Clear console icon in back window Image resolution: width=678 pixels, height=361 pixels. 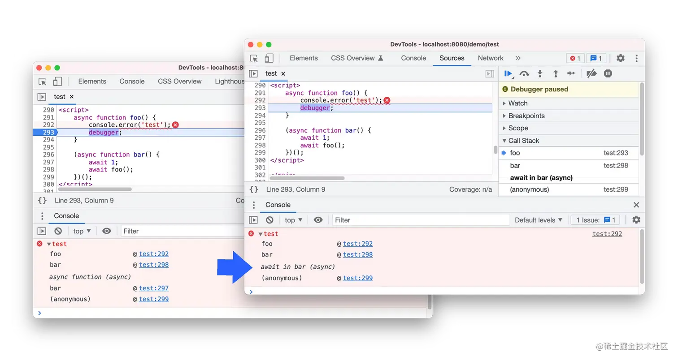(x=58, y=231)
